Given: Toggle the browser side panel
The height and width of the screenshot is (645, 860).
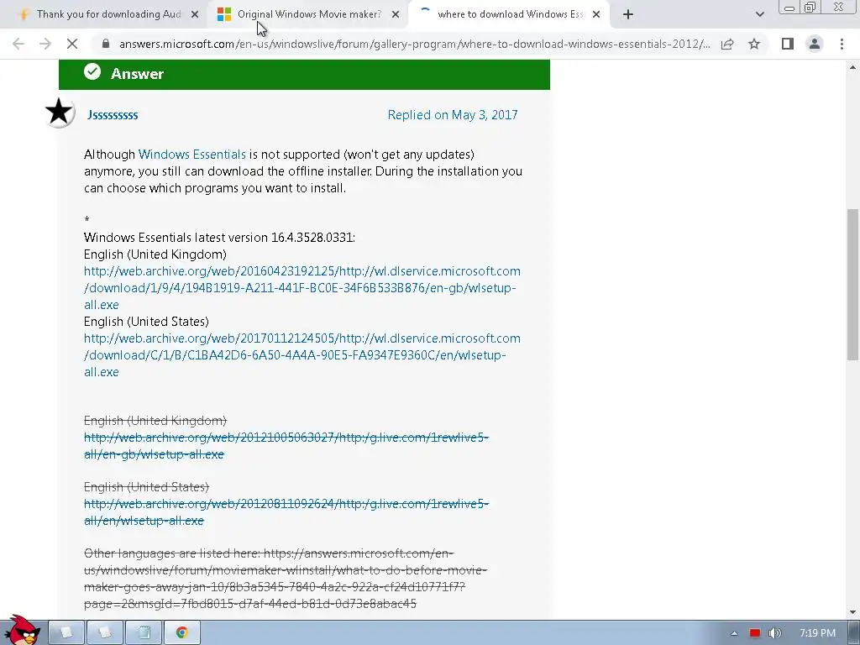Looking at the screenshot, I should coord(788,44).
